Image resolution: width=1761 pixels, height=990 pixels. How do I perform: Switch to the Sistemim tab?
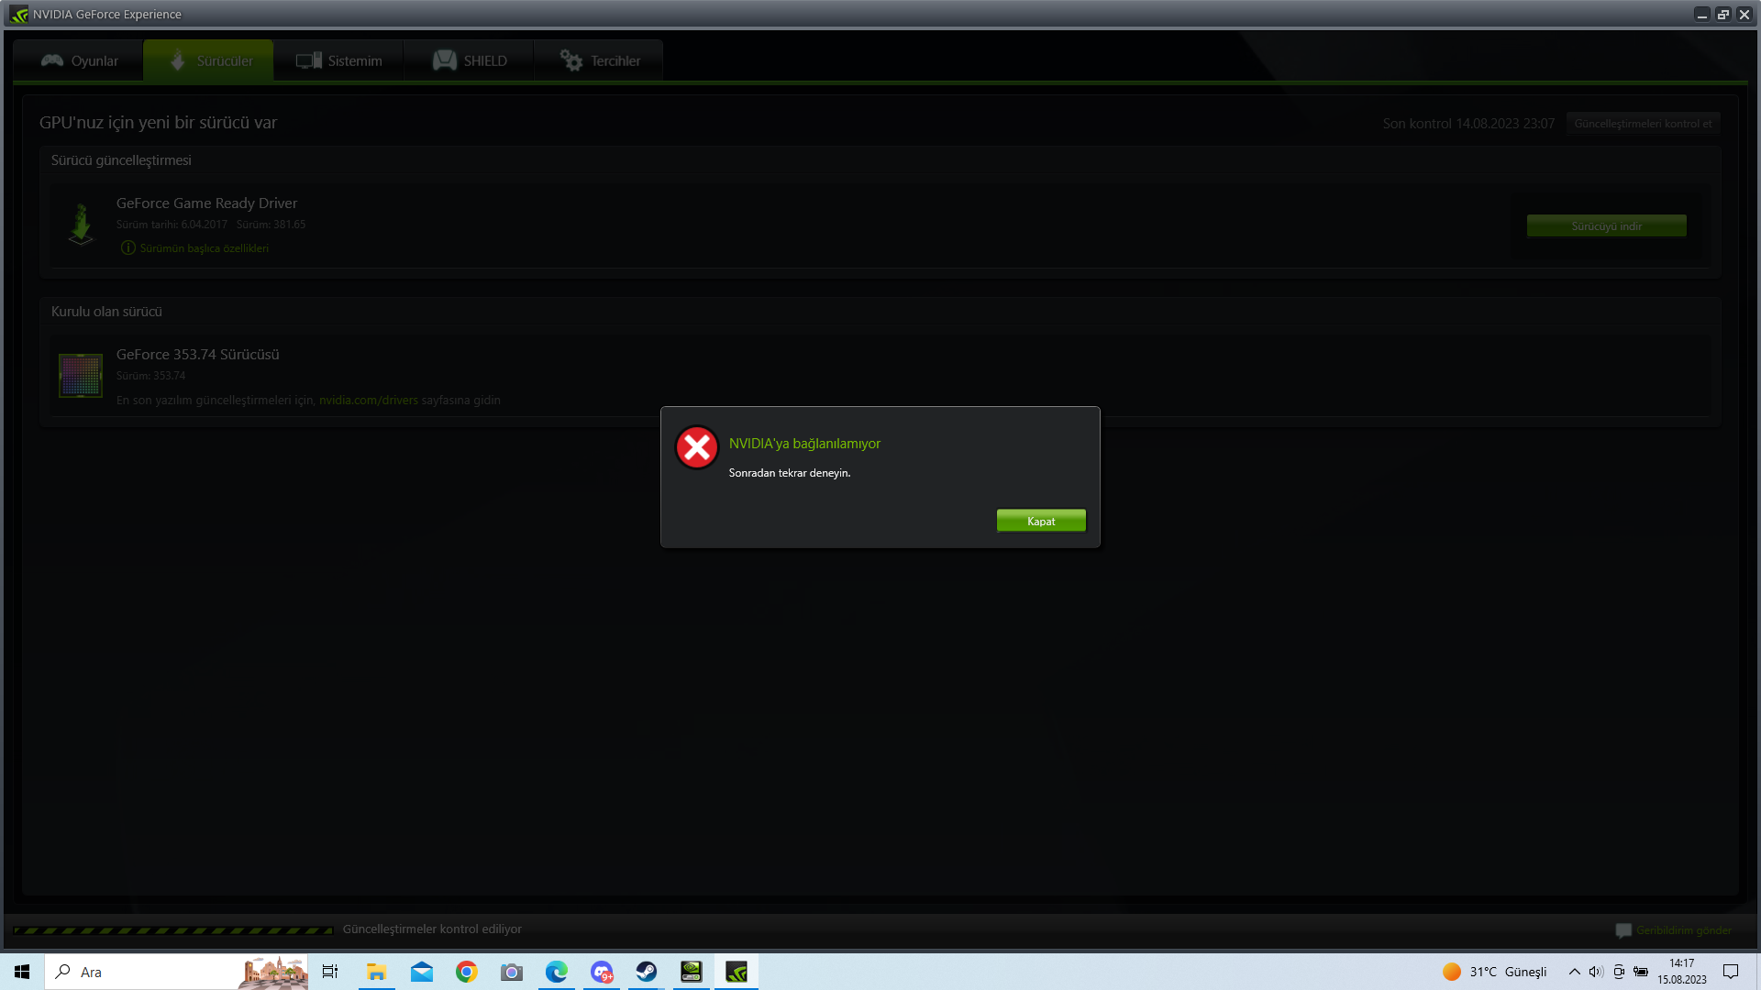pyautogui.click(x=338, y=60)
